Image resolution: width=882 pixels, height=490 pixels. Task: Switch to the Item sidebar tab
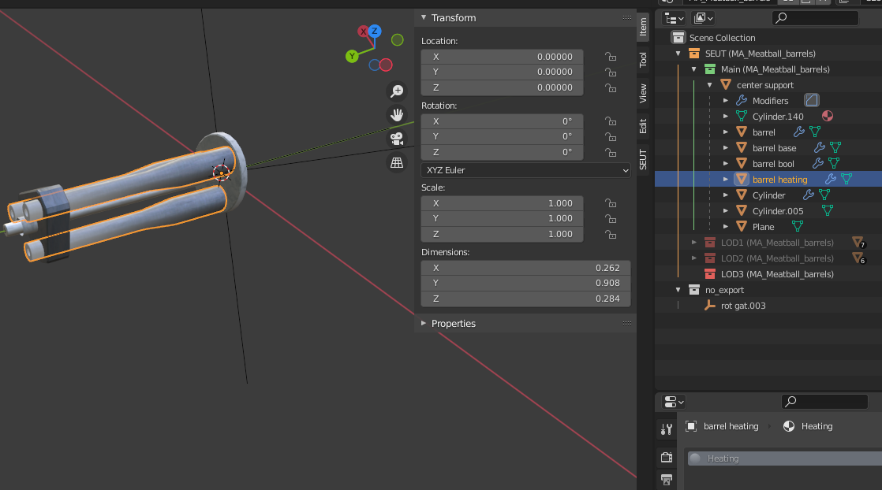tap(643, 27)
